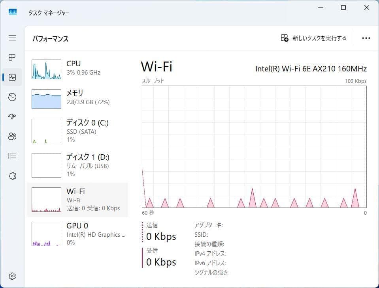The height and width of the screenshot is (288, 379).
Task: Open the more options (…) menu
Action: (x=366, y=38)
